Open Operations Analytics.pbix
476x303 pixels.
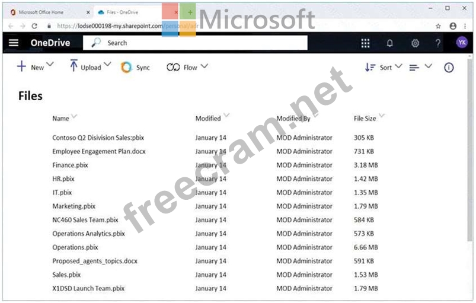pos(89,234)
